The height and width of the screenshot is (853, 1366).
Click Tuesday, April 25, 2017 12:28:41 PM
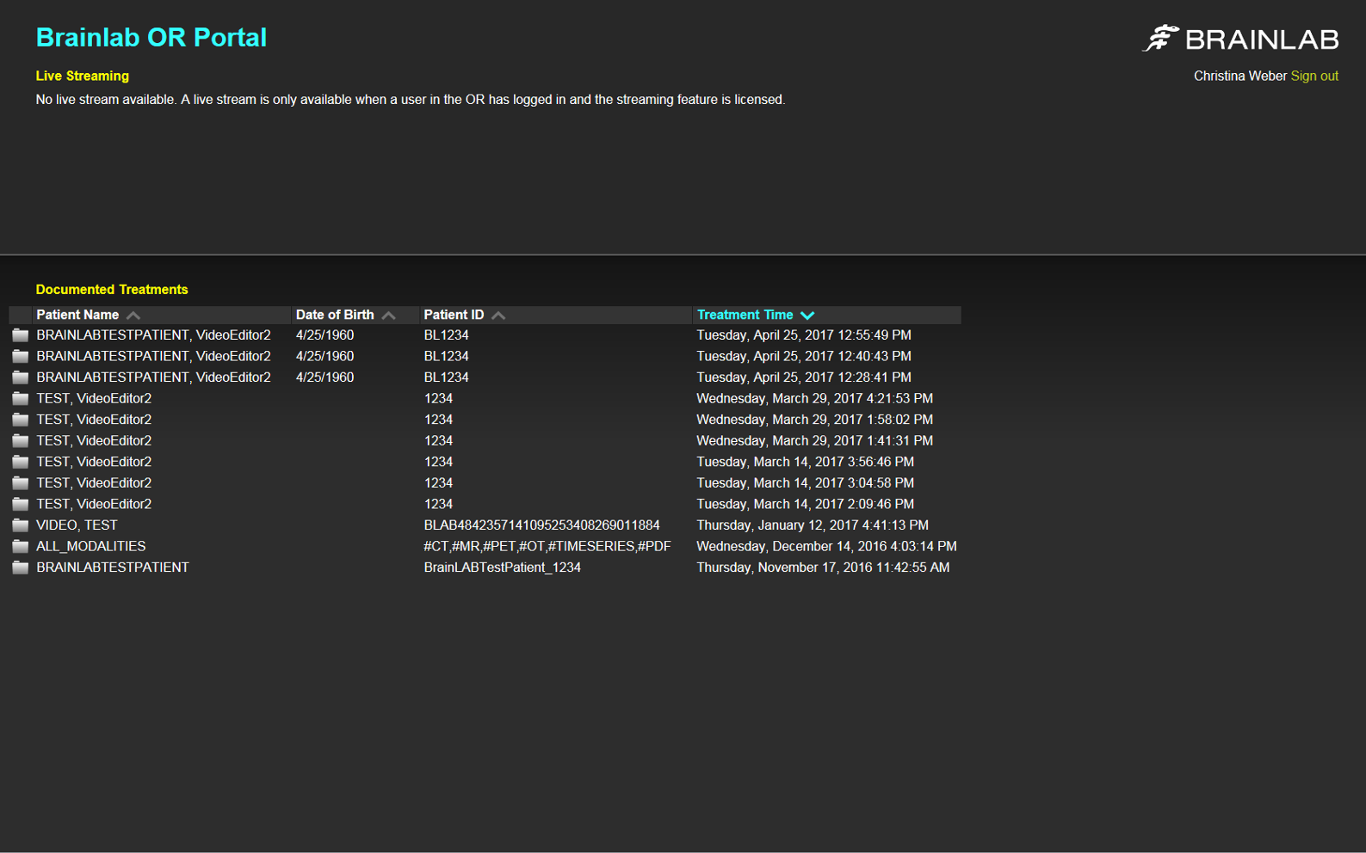click(804, 377)
